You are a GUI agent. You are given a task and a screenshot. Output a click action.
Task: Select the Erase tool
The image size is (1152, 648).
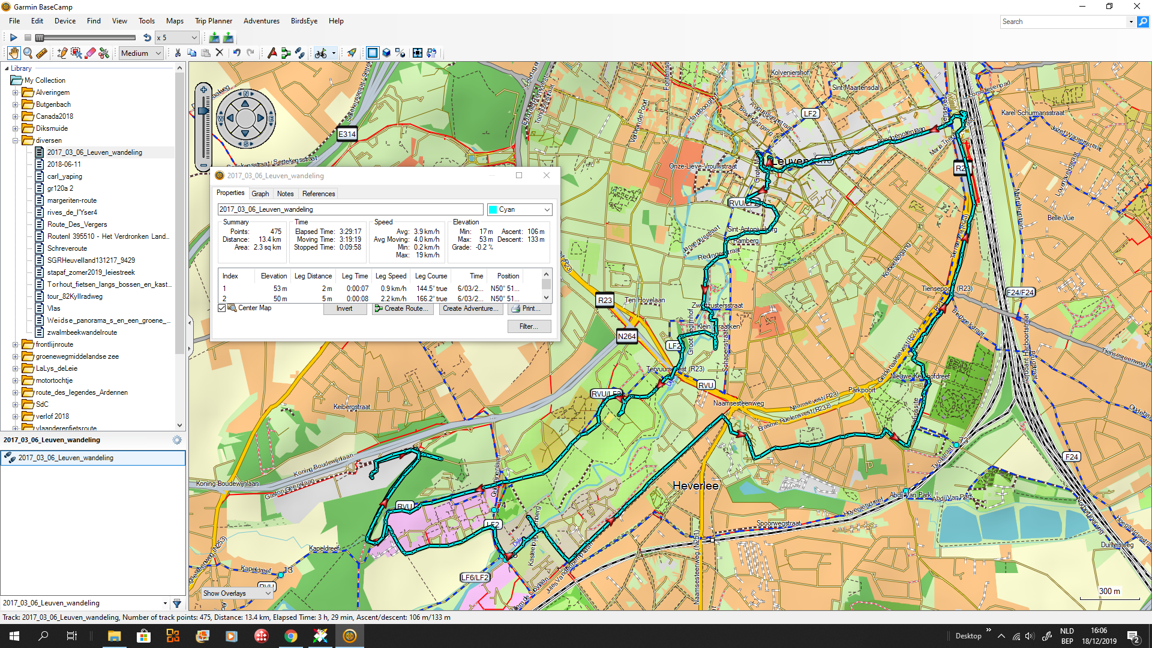click(x=90, y=53)
